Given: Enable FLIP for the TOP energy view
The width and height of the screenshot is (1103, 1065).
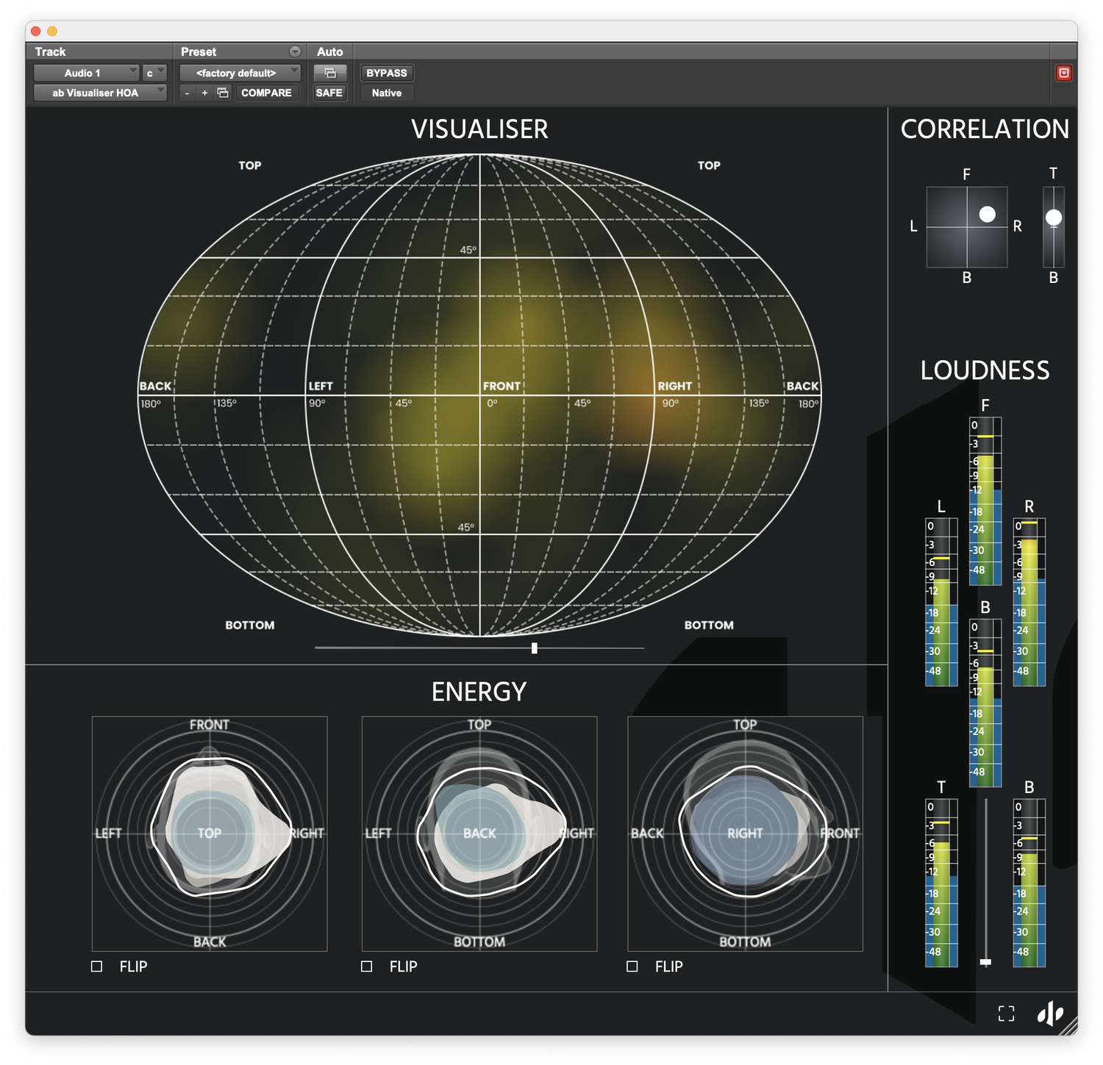Looking at the screenshot, I should tap(97, 967).
